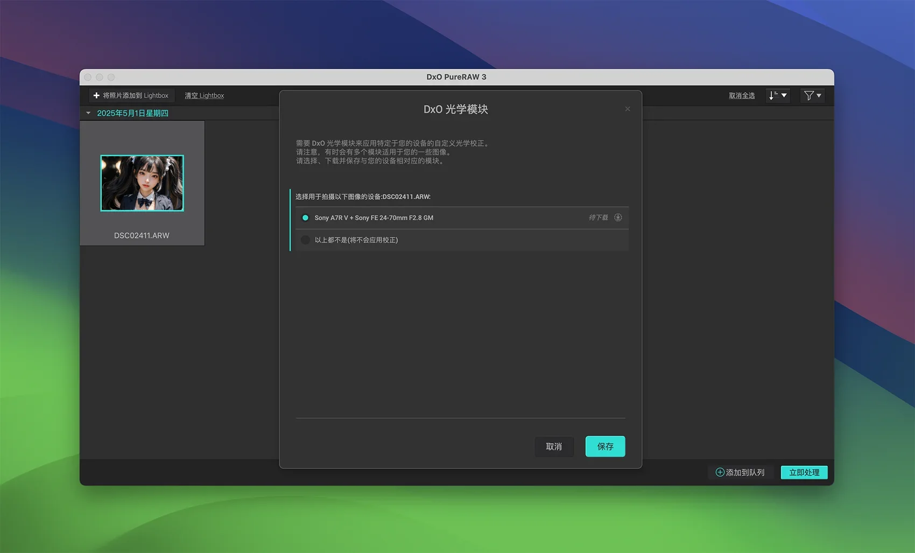Click 将照片添加到 Lightbox button
This screenshot has height=553, width=915.
point(131,95)
